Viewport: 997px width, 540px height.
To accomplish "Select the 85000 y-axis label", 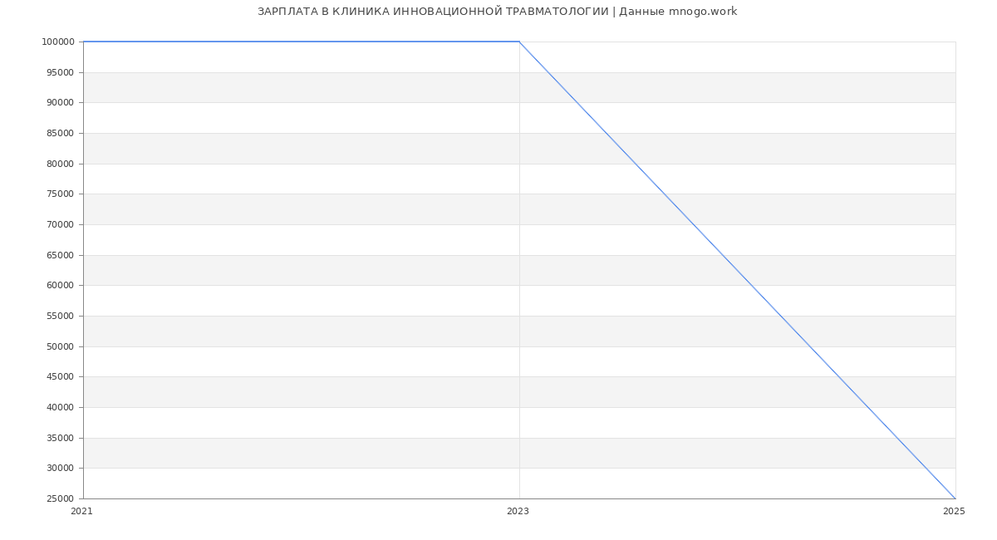I will point(60,134).
